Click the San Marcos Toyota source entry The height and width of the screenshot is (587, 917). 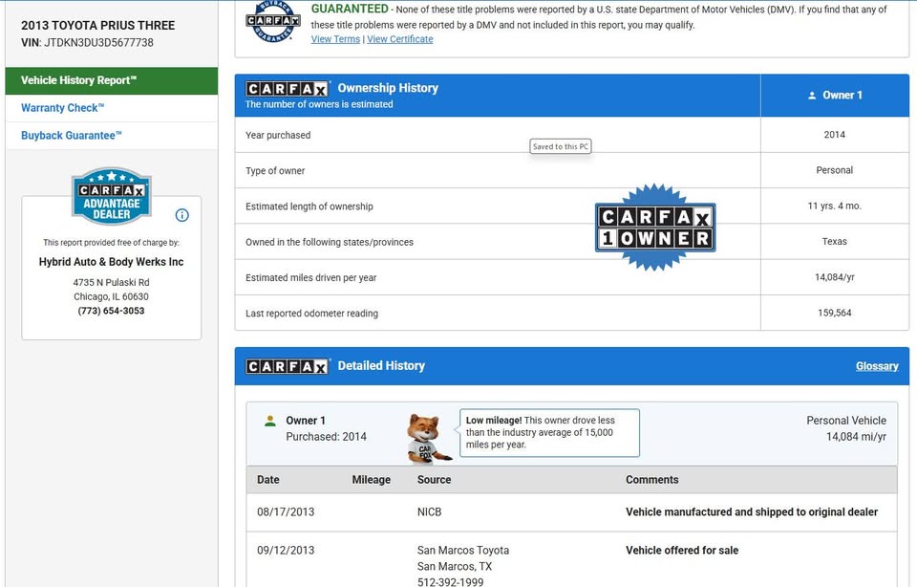click(x=463, y=551)
